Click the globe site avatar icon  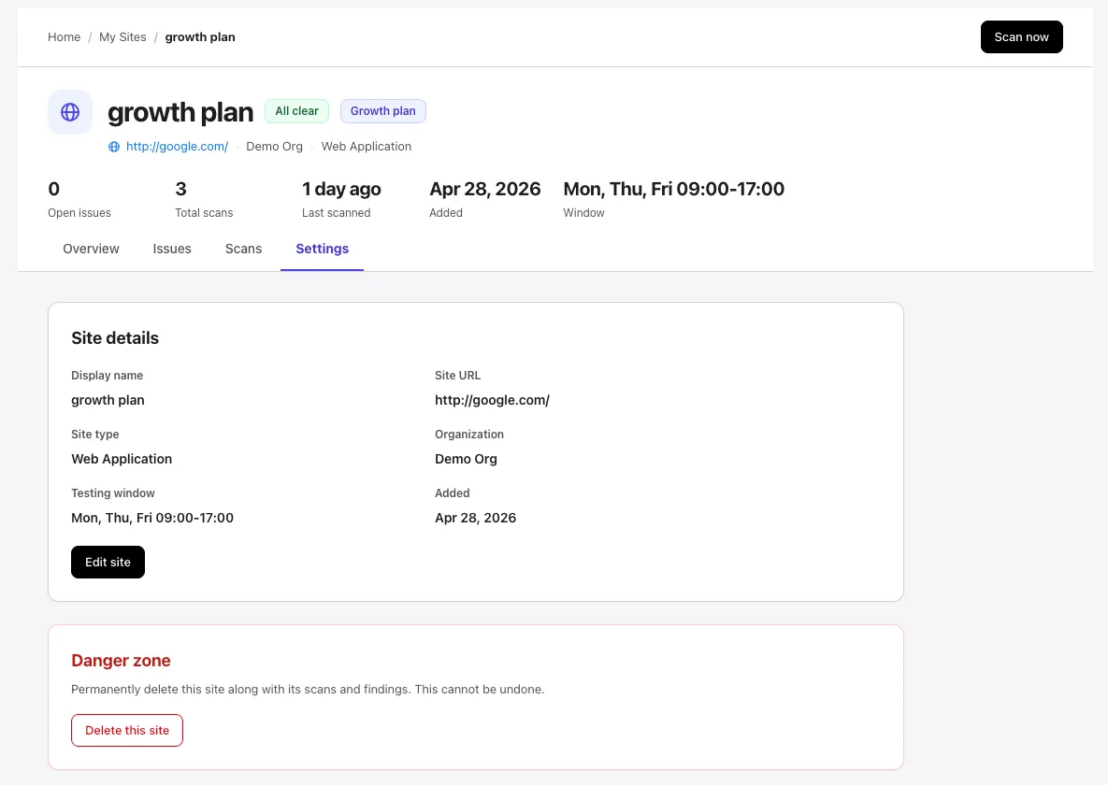pos(69,112)
